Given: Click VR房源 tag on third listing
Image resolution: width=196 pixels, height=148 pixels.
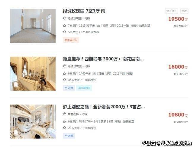Looking at the screenshot, I should (x=69, y=136).
